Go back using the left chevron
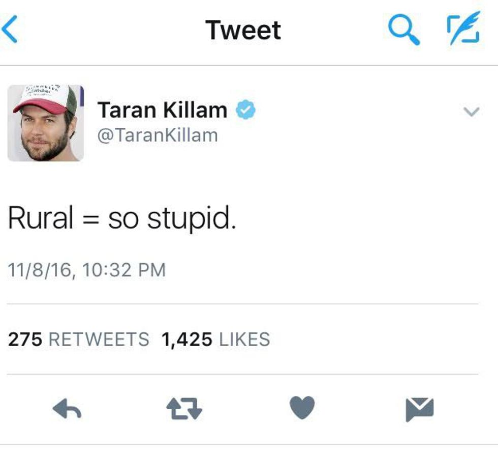The height and width of the screenshot is (450, 498). [10, 30]
